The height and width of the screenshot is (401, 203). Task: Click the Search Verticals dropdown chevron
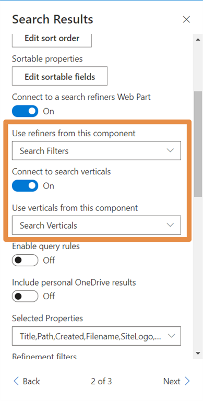click(170, 225)
